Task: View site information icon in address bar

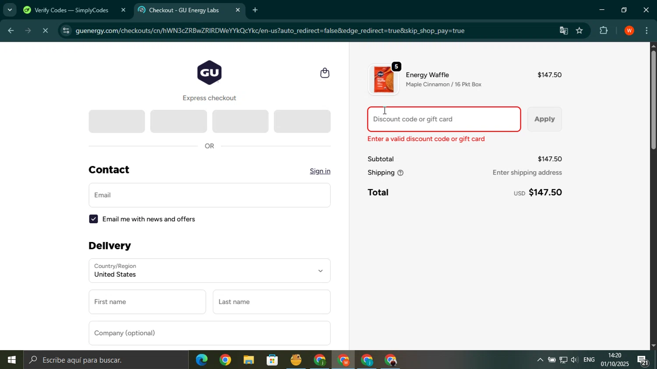Action: pos(66,31)
